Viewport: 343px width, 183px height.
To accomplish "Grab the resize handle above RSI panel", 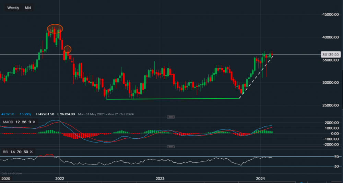I will pos(170,147).
